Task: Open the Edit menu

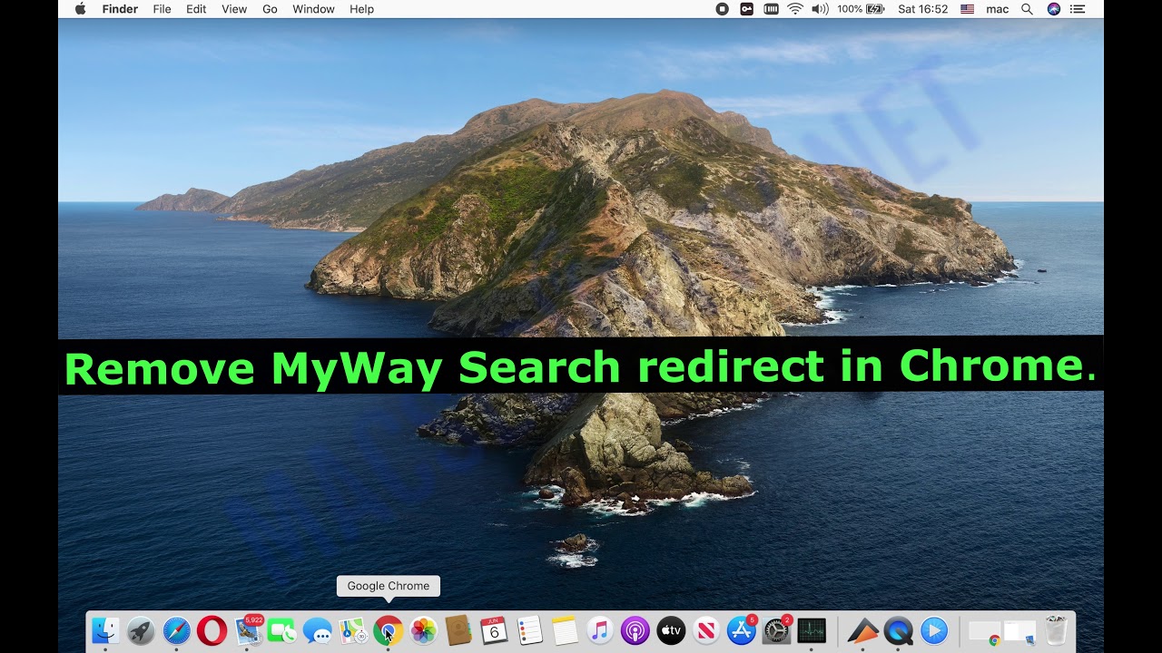Action: [196, 9]
